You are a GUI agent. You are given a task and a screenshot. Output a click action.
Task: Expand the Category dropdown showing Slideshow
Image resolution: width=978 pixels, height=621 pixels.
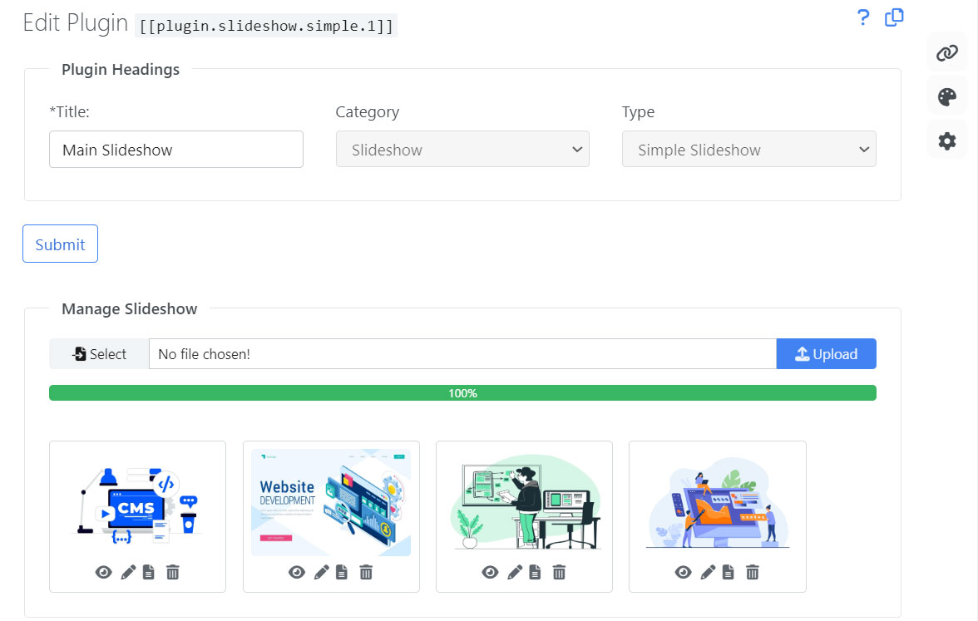(462, 150)
